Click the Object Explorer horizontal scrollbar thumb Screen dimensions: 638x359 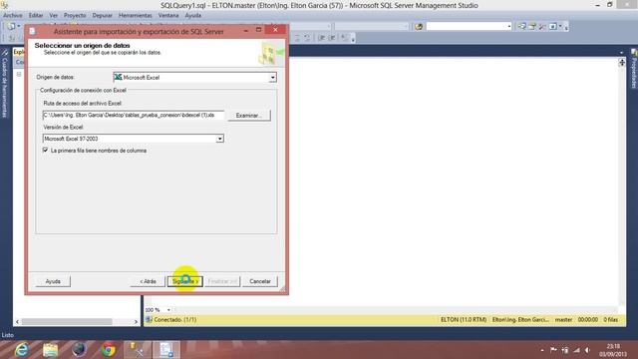(x=67, y=321)
